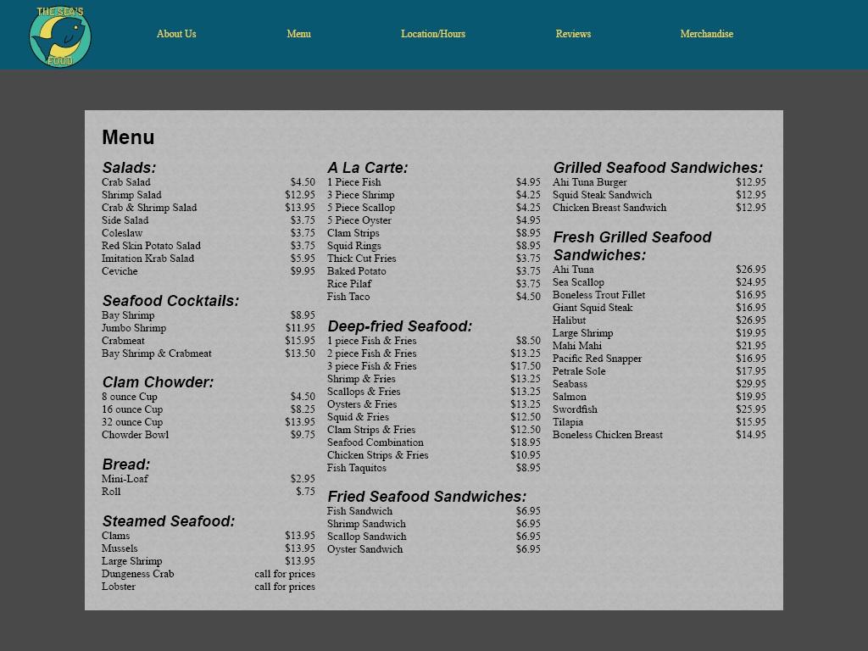
Task: Click the Seafood Cocktails section heading
Action: click(x=170, y=301)
